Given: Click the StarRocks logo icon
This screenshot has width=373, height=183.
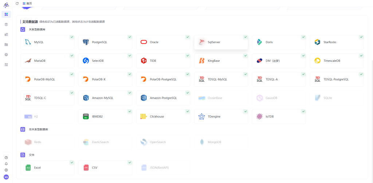Looking at the screenshot, I should (x=317, y=42).
